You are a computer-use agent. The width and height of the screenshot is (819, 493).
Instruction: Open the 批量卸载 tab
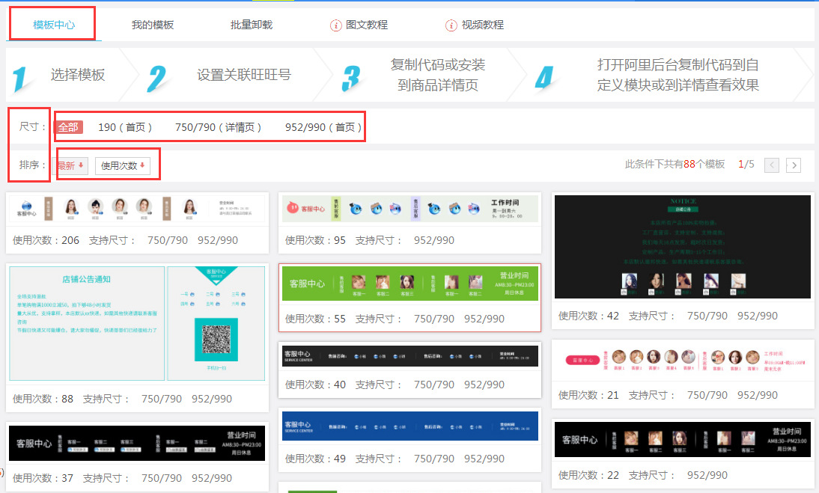point(252,25)
